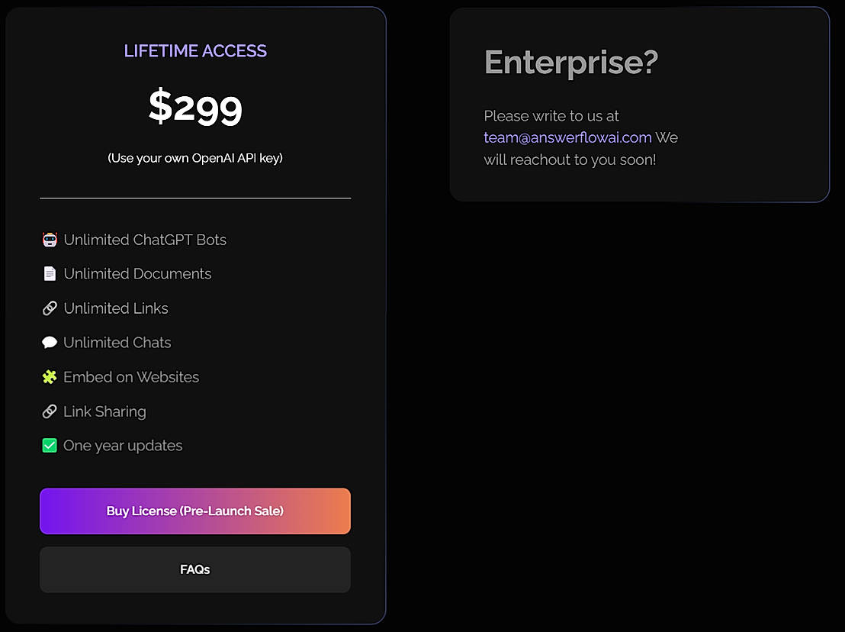The image size is (845, 632).
Task: Select the Unlimited Documents feature text
Action: pyautogui.click(x=137, y=274)
